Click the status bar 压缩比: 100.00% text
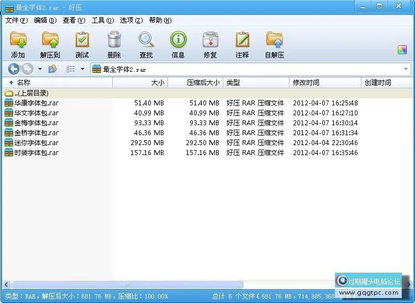The width and height of the screenshot is (415, 303). coord(143,296)
